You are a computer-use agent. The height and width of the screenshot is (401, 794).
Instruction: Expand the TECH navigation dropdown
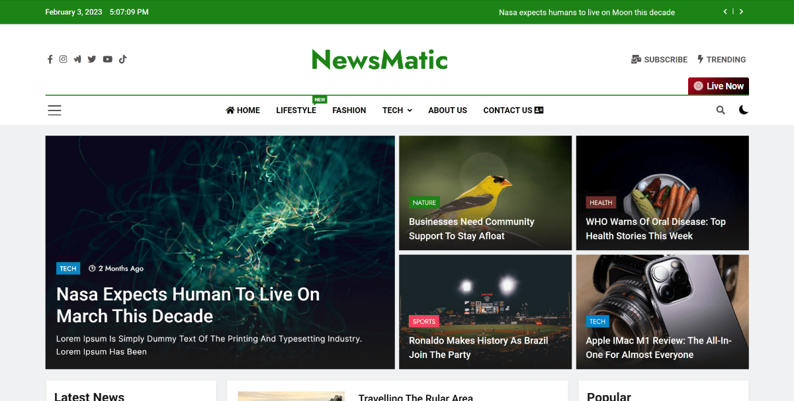[397, 110]
